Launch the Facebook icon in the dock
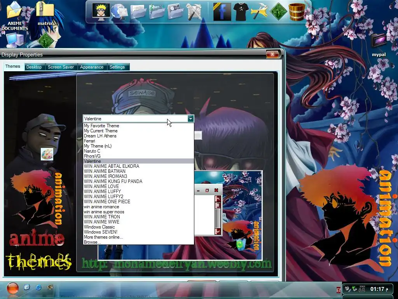Image resolution: width=398 pixels, height=299 pixels. click(222, 12)
